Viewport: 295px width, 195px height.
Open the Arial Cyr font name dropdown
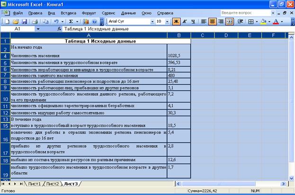pos(152,22)
